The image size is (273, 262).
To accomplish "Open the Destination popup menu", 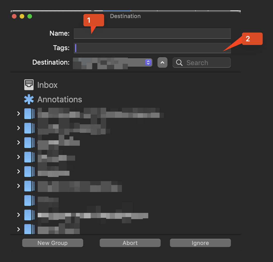I will [x=148, y=63].
